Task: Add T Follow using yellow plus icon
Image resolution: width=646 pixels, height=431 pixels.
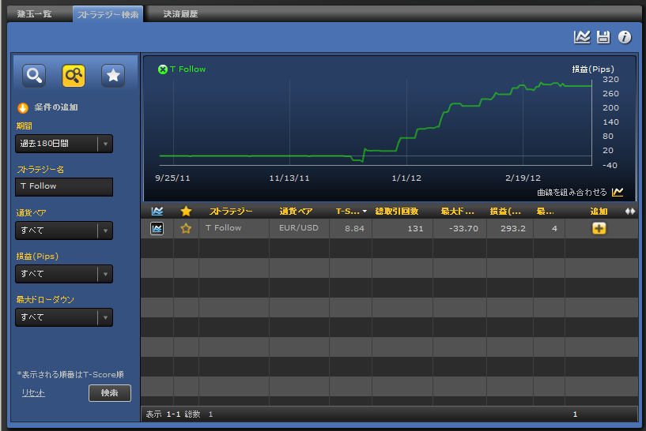Action: 599,228
